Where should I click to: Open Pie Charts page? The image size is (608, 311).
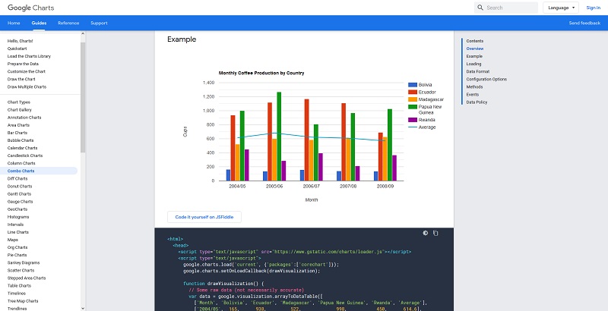click(17, 255)
